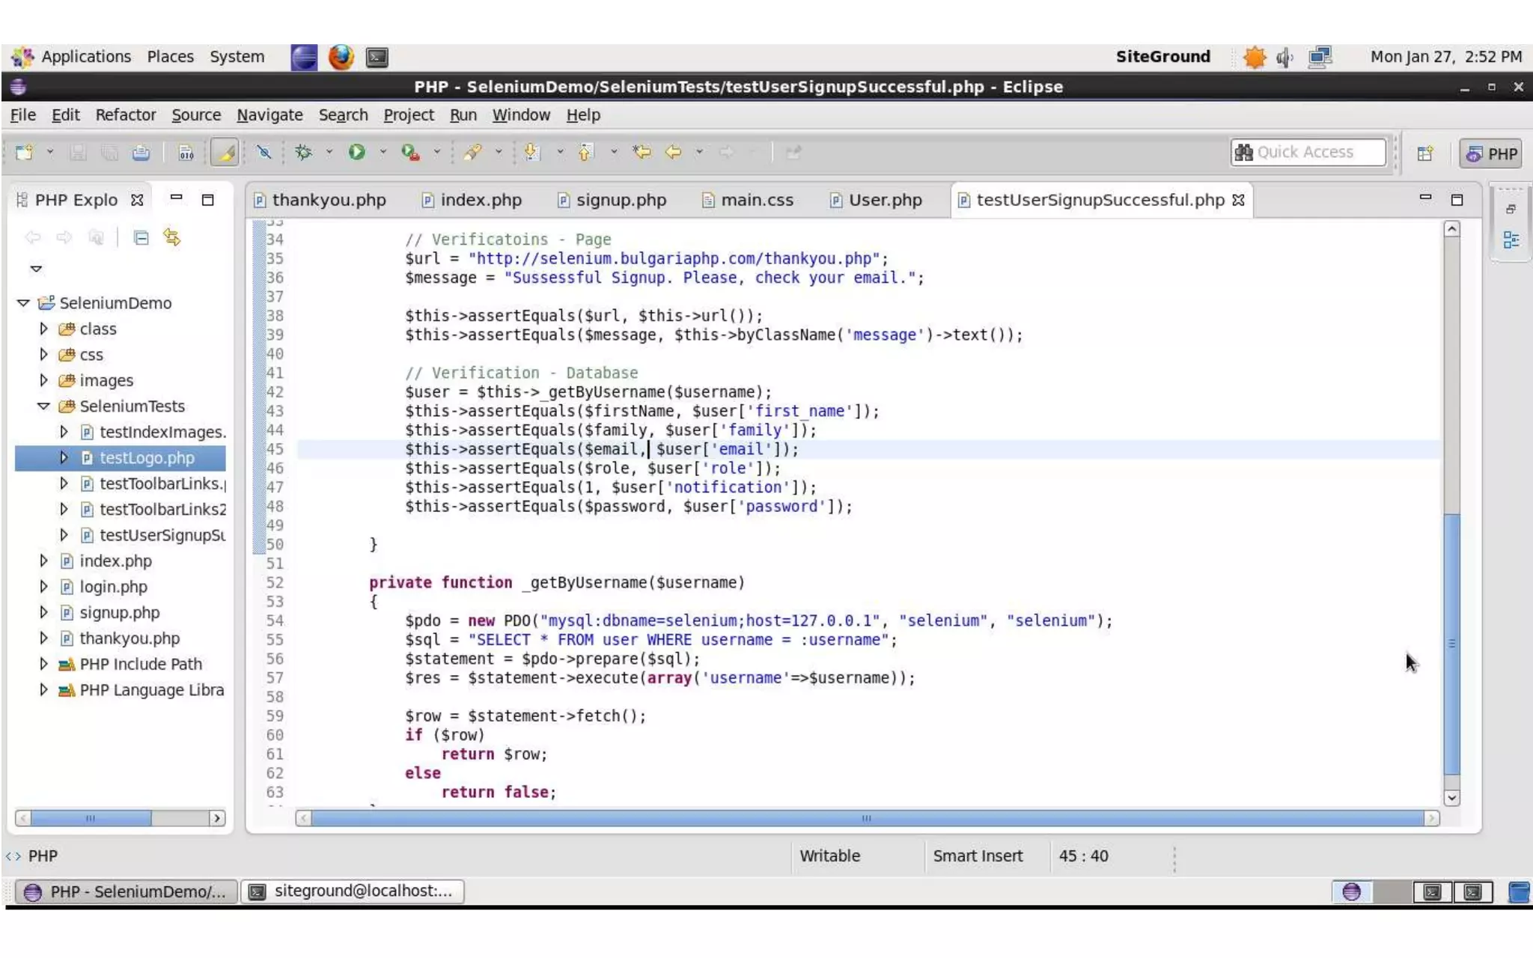
Task: Switch to the PHP perspective button
Action: click(1491, 153)
